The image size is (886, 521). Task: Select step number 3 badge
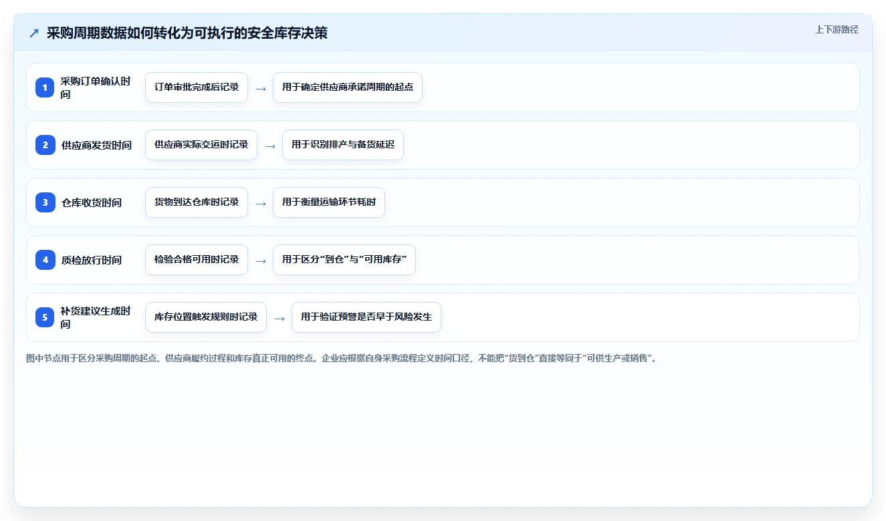point(45,202)
